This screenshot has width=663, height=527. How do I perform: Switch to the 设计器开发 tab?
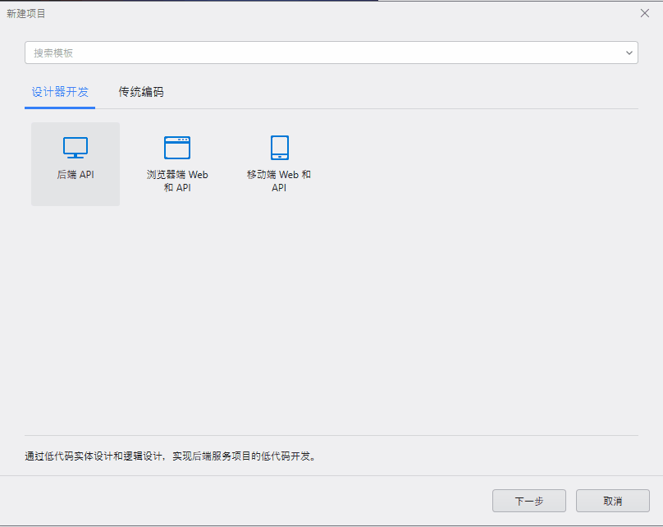60,92
